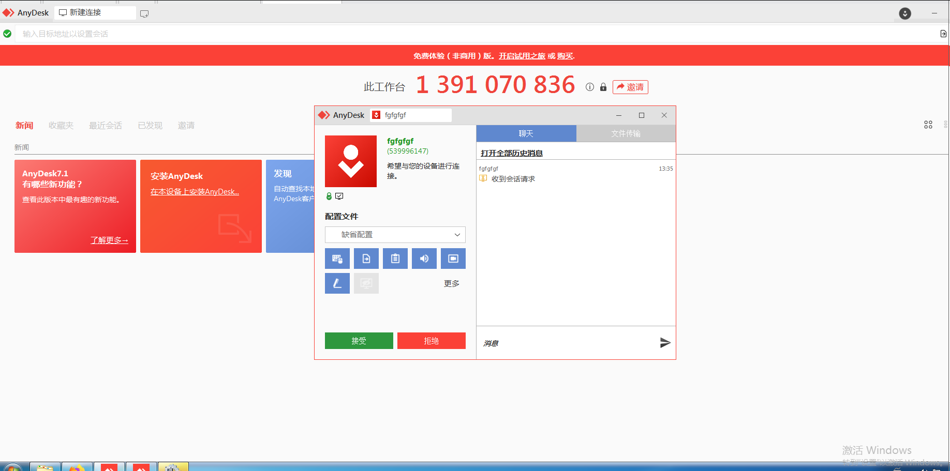
Task: Expand 更多 permissions options
Action: click(451, 284)
